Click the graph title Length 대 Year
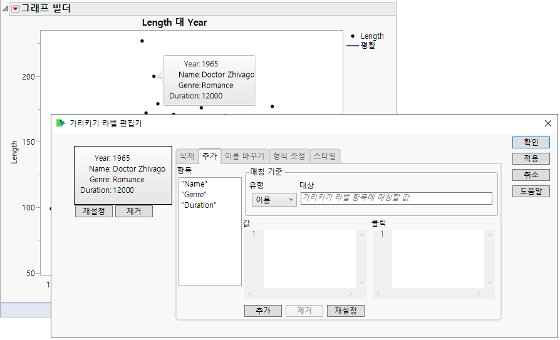This screenshot has width=560, height=340. 174,23
